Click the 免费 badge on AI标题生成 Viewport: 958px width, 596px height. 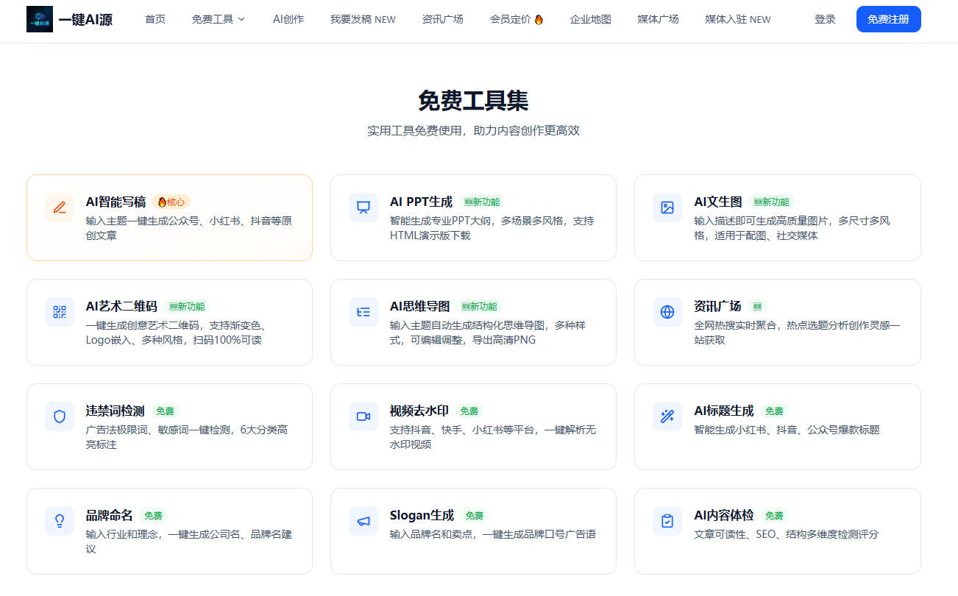pyautogui.click(x=775, y=411)
